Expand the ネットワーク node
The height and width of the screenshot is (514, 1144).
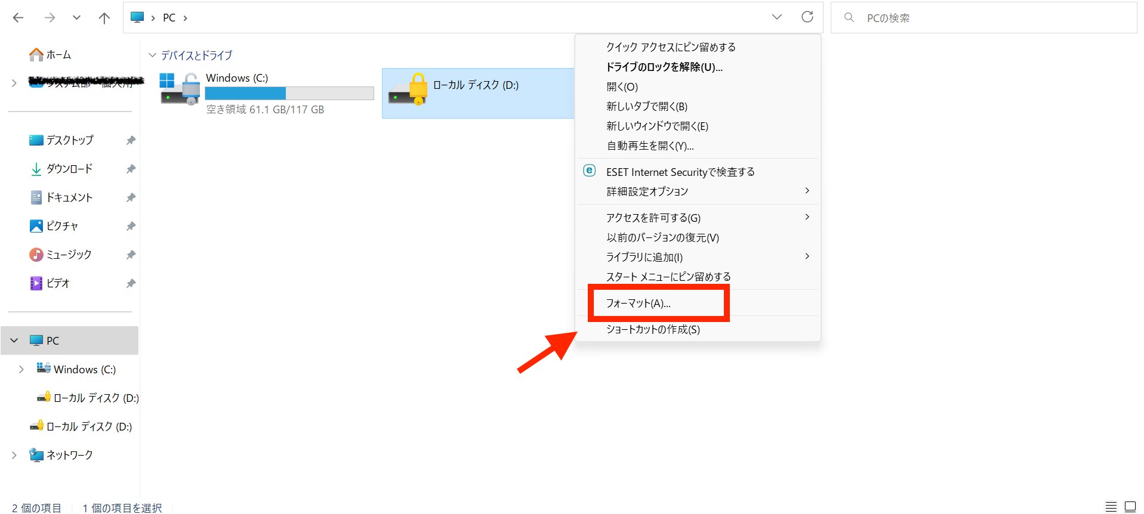point(14,455)
